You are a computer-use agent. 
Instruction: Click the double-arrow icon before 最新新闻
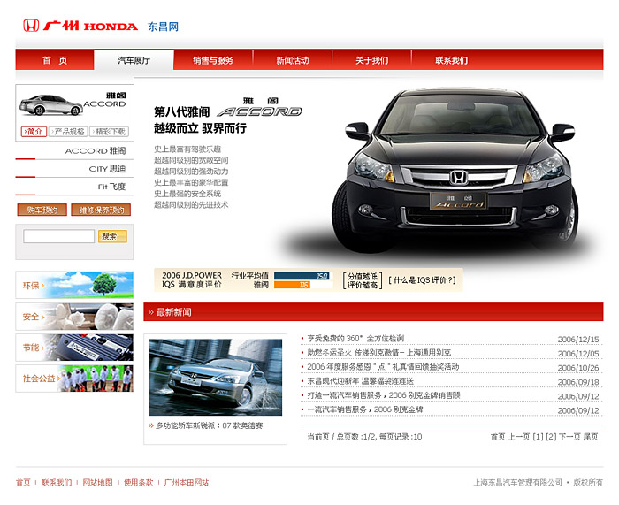(x=151, y=312)
